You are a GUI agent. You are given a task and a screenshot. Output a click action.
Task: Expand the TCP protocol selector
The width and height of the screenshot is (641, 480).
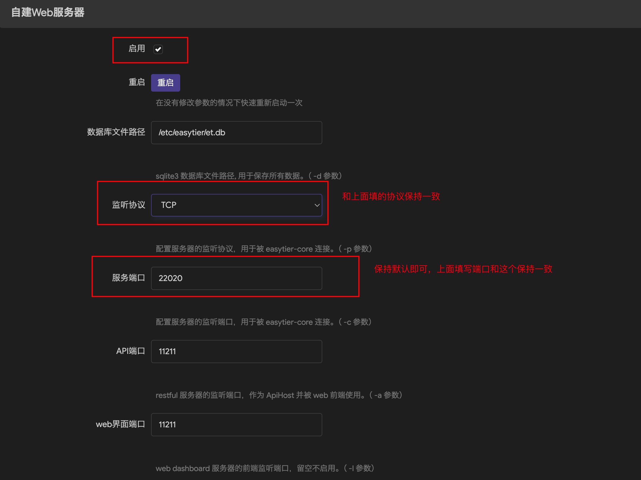(236, 205)
